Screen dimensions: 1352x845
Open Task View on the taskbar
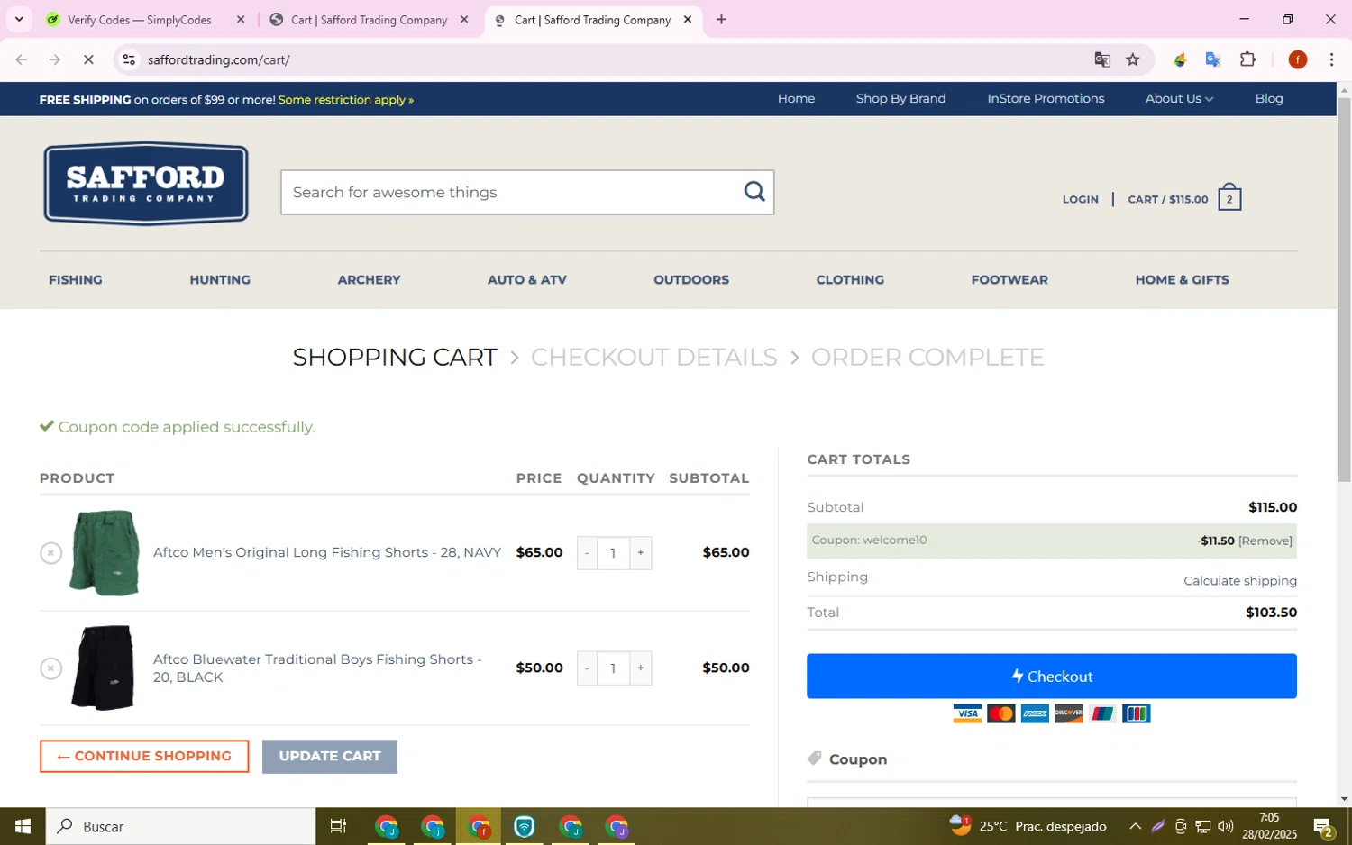click(339, 826)
